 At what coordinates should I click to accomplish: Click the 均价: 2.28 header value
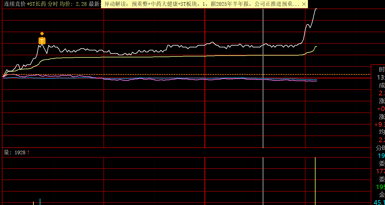(73, 4)
